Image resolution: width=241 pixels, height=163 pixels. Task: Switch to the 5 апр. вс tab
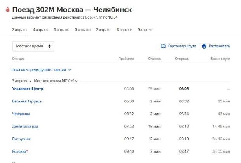click(x=61, y=29)
